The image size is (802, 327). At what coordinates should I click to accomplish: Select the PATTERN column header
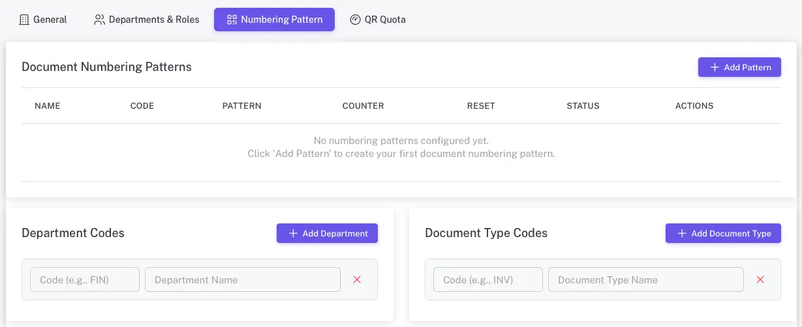click(241, 106)
